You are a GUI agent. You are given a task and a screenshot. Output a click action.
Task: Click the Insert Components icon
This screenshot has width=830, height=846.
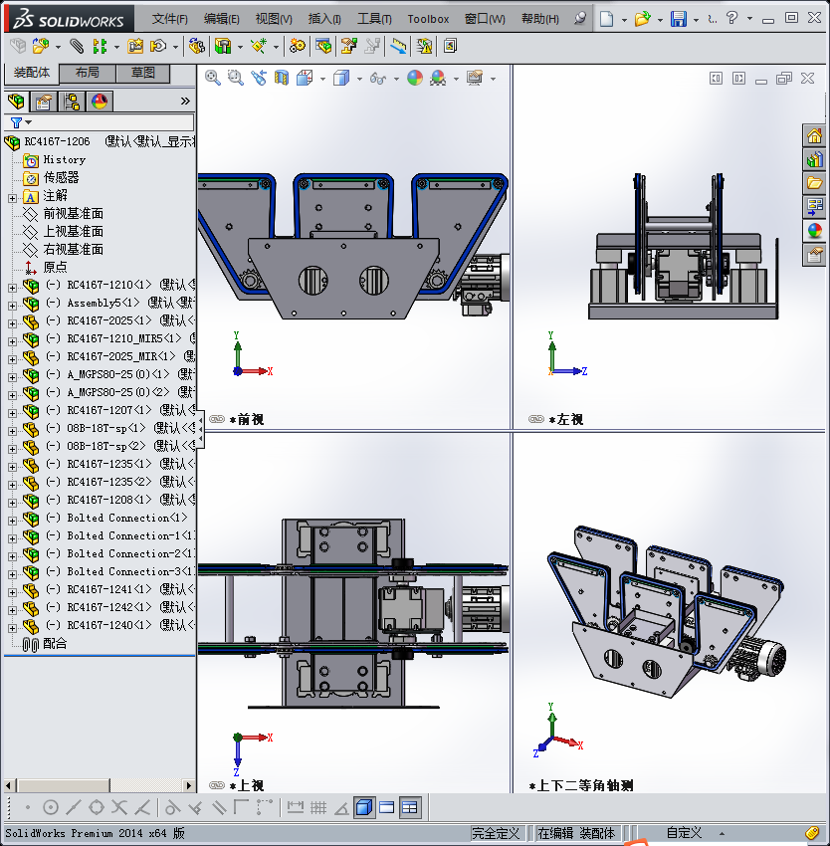(41, 47)
